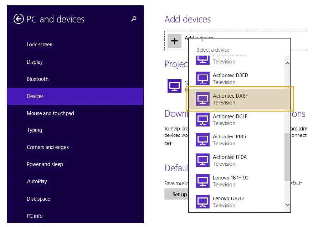Select the Lenovo DB7D device name
Viewport: 318px width, 227px height.
tap(228, 198)
